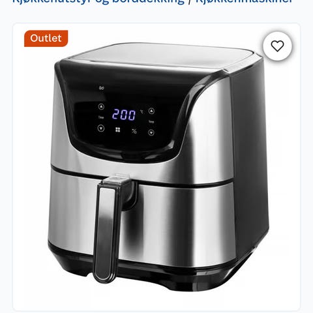Viewport: 313px width, 313px height.
Task: Open the Kjøkkenutstyr og borddekking breadcrumb
Action: 98,1
